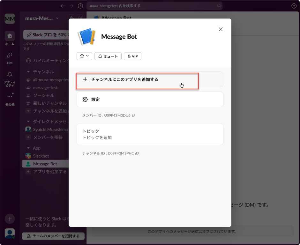Copy the channel ID D09F43M3PHC
The image size is (300, 245).
point(137,153)
